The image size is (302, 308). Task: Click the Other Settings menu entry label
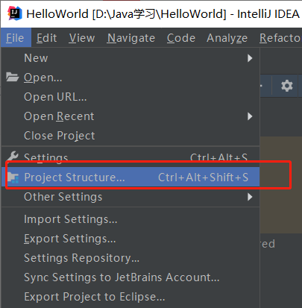click(x=63, y=197)
